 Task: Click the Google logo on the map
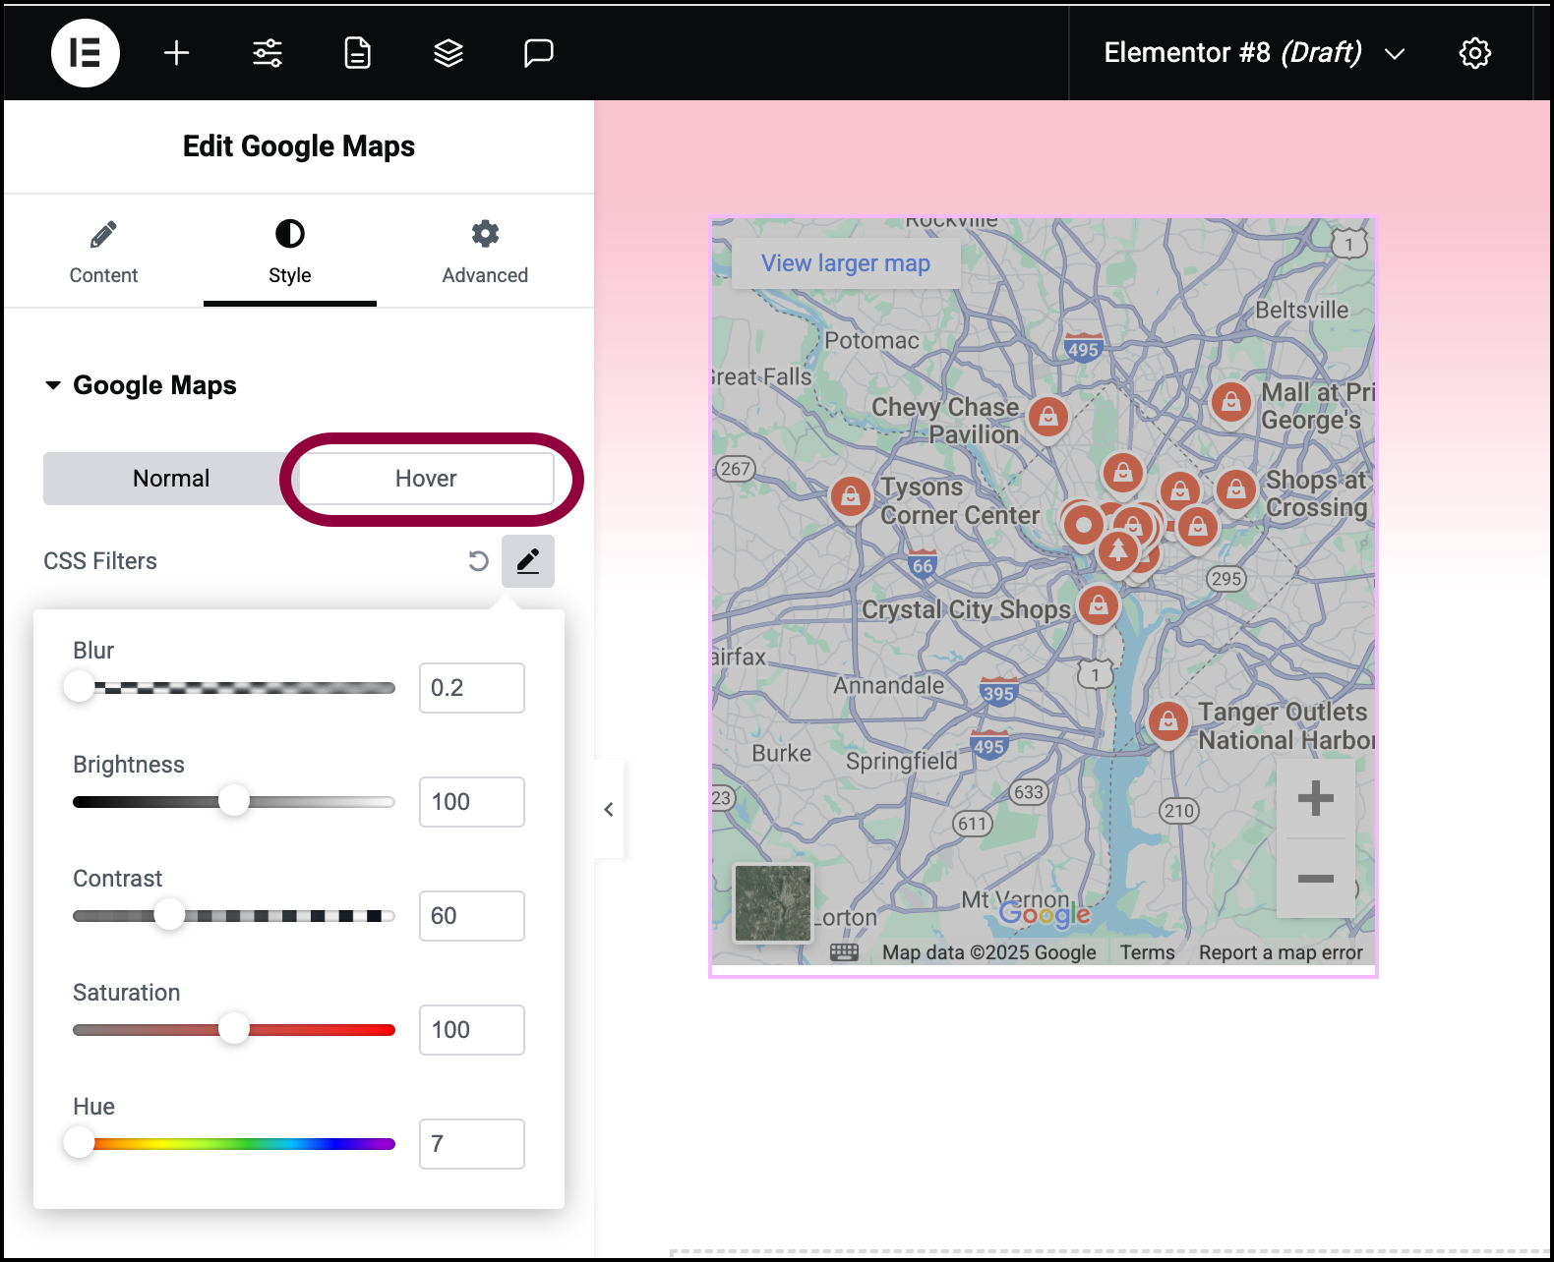click(x=1045, y=915)
